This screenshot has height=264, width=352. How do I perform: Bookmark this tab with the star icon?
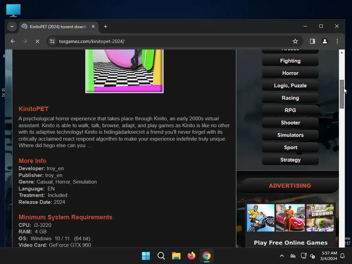(295, 41)
